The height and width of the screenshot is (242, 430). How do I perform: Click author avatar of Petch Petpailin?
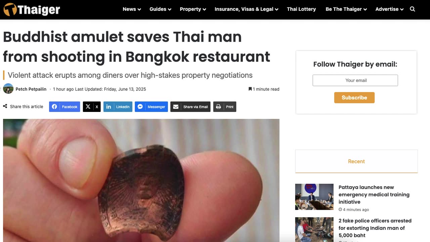(x=8, y=89)
